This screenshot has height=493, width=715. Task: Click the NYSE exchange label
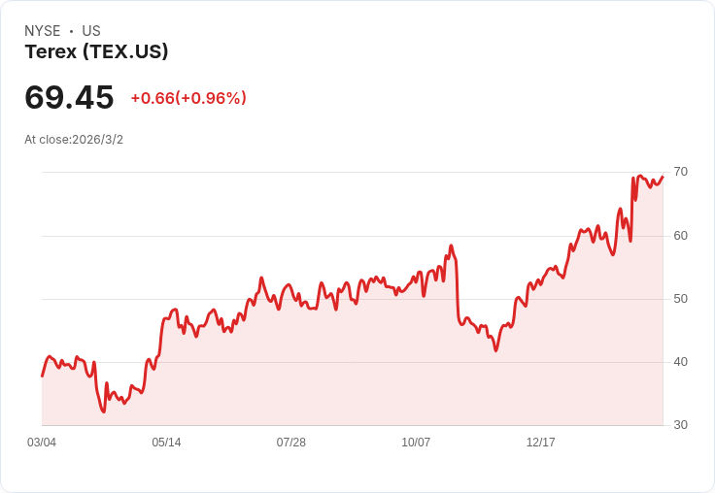point(43,31)
